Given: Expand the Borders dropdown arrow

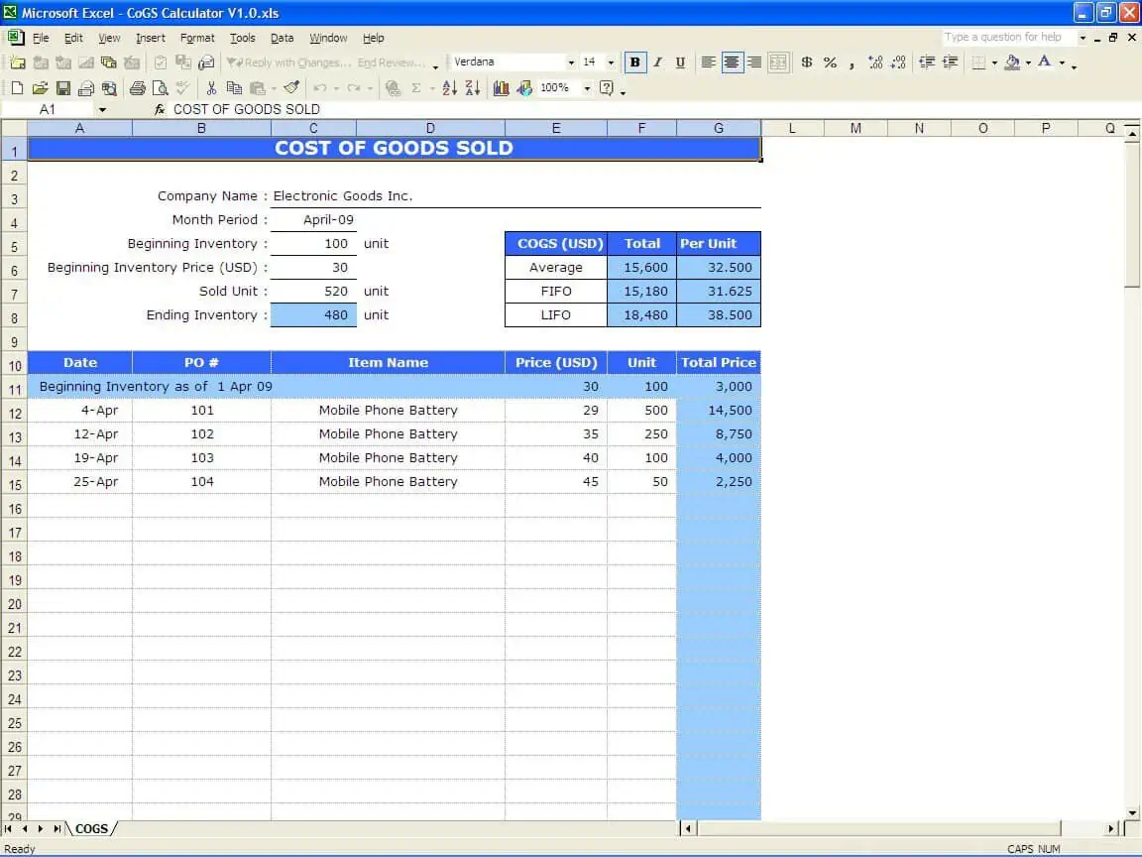Looking at the screenshot, I should (x=994, y=62).
